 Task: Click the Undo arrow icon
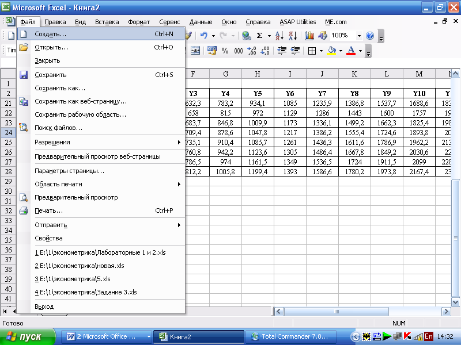click(x=204, y=36)
